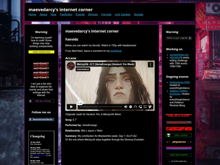
Task: Click the green alien badge
Action: click(x=179, y=135)
